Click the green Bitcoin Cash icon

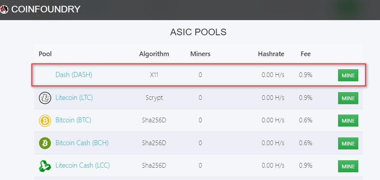click(45, 143)
